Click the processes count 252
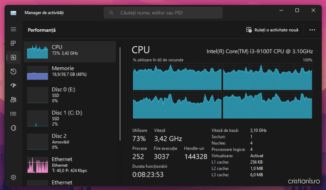This screenshot has height=190, width=326. [138, 157]
